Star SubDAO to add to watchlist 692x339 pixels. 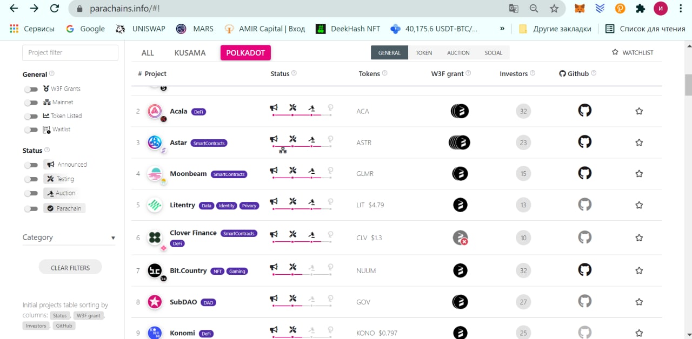click(639, 302)
